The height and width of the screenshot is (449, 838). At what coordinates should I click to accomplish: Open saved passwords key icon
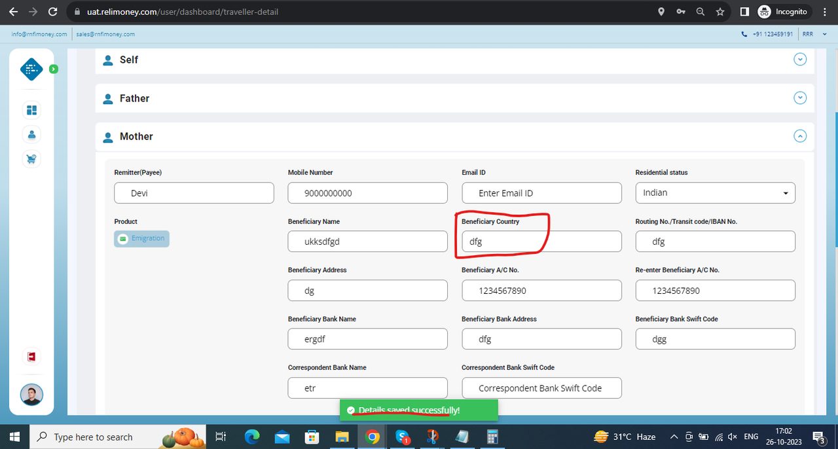681,12
